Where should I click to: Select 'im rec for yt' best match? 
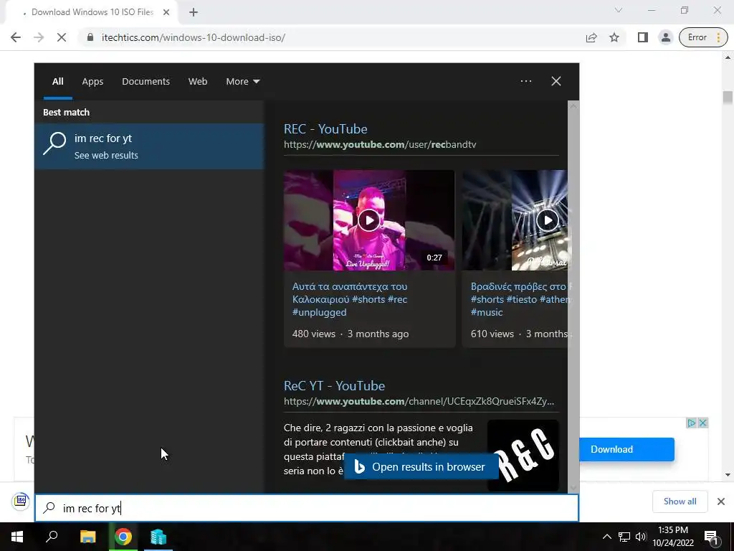coord(149,146)
